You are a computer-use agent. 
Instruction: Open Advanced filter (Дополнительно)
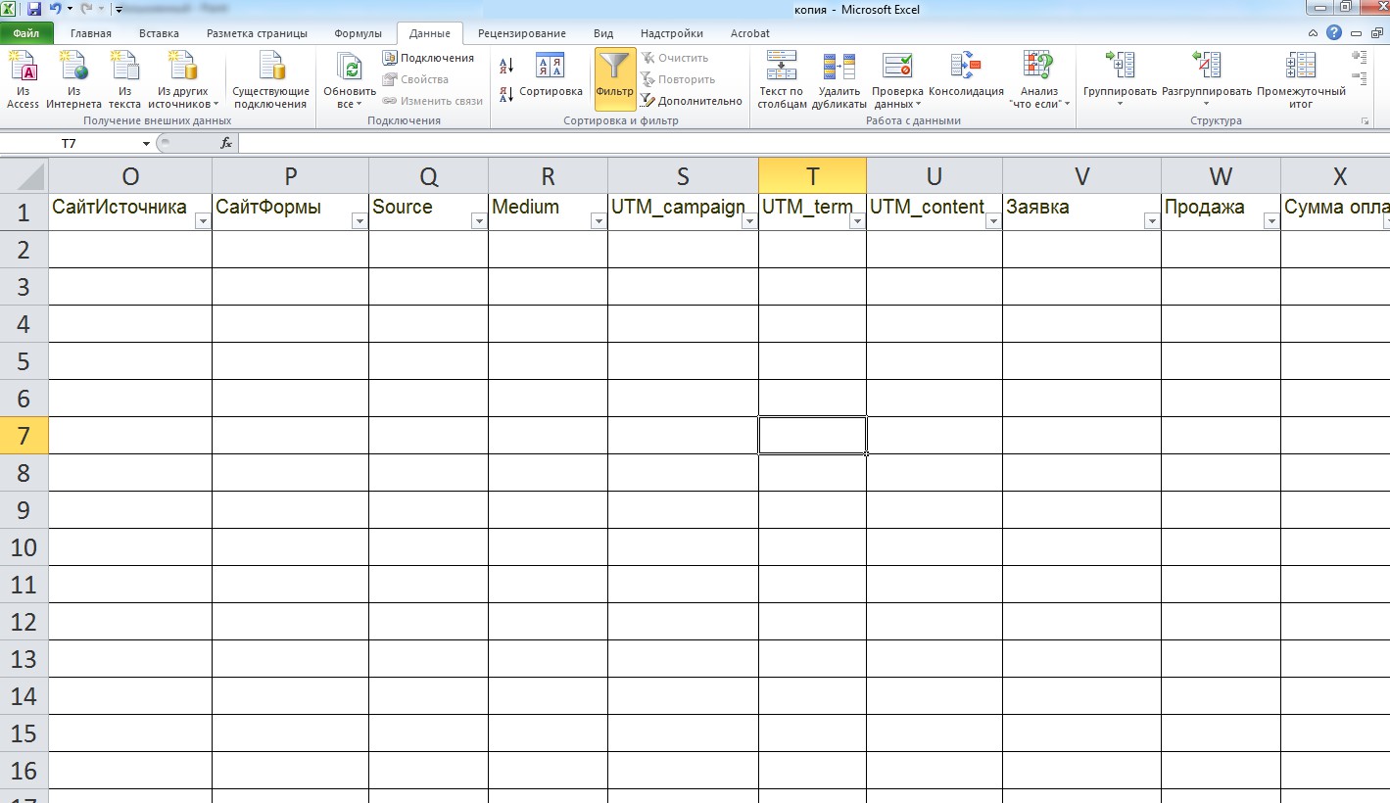tap(692, 101)
